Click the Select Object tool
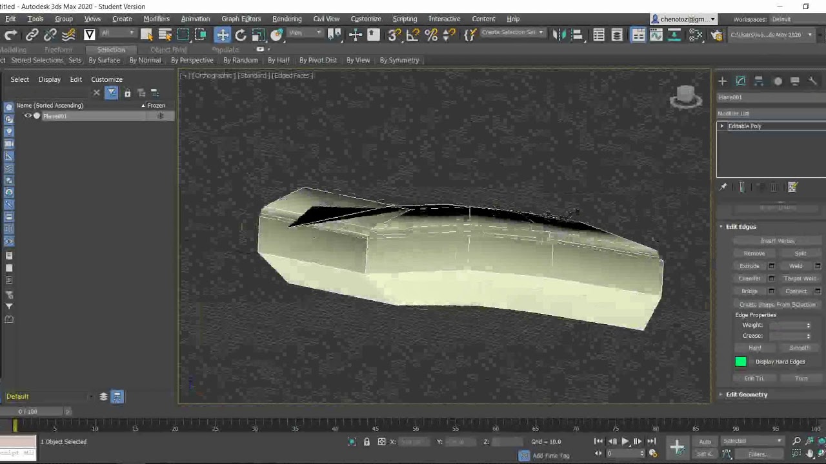 point(146,35)
